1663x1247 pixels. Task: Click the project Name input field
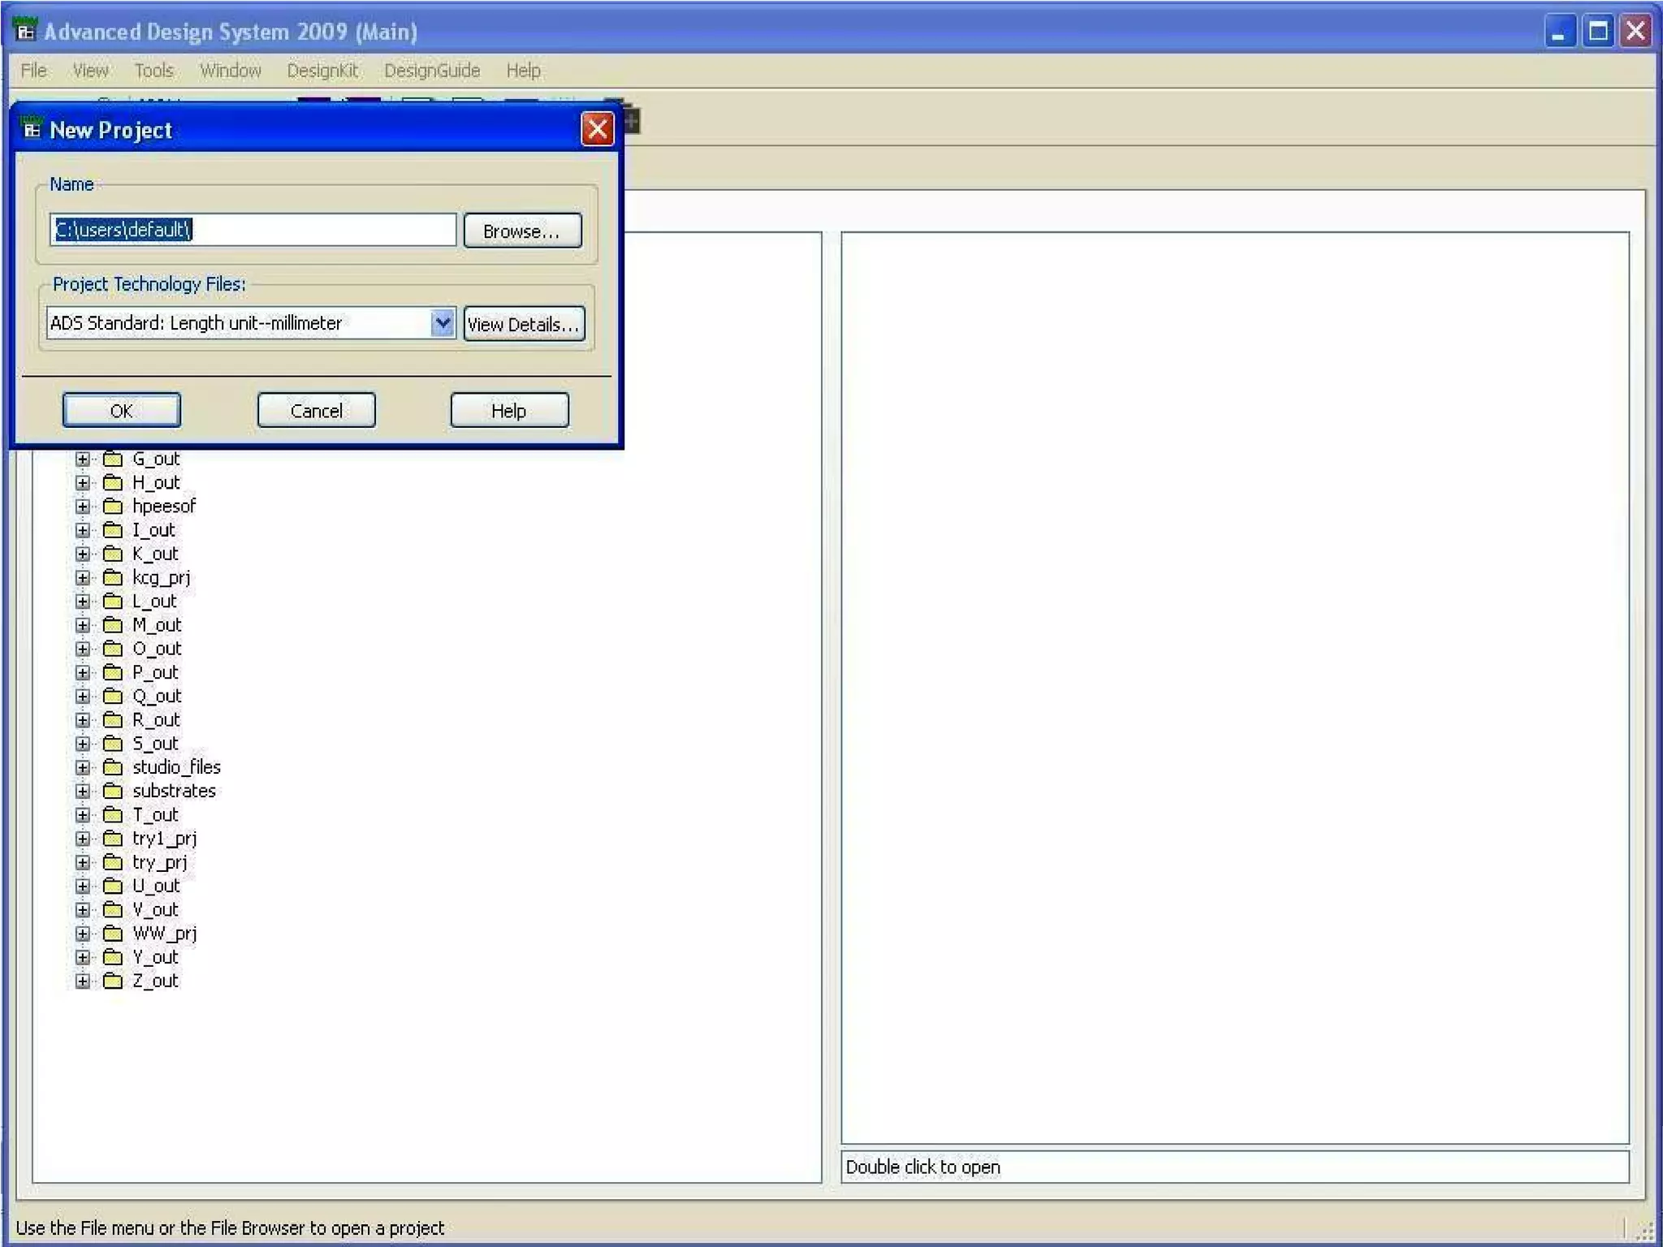pyautogui.click(x=253, y=230)
